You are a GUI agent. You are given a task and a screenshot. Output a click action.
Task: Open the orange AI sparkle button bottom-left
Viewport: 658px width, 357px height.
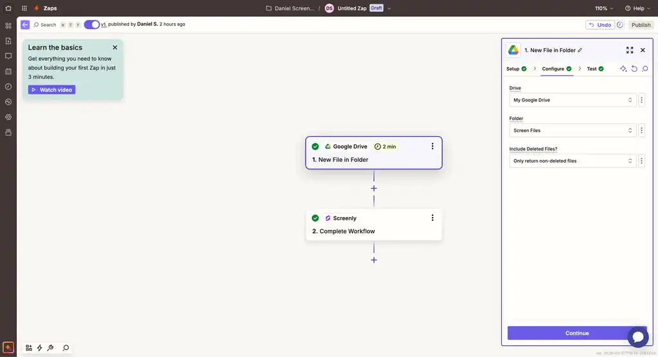pyautogui.click(x=8, y=348)
